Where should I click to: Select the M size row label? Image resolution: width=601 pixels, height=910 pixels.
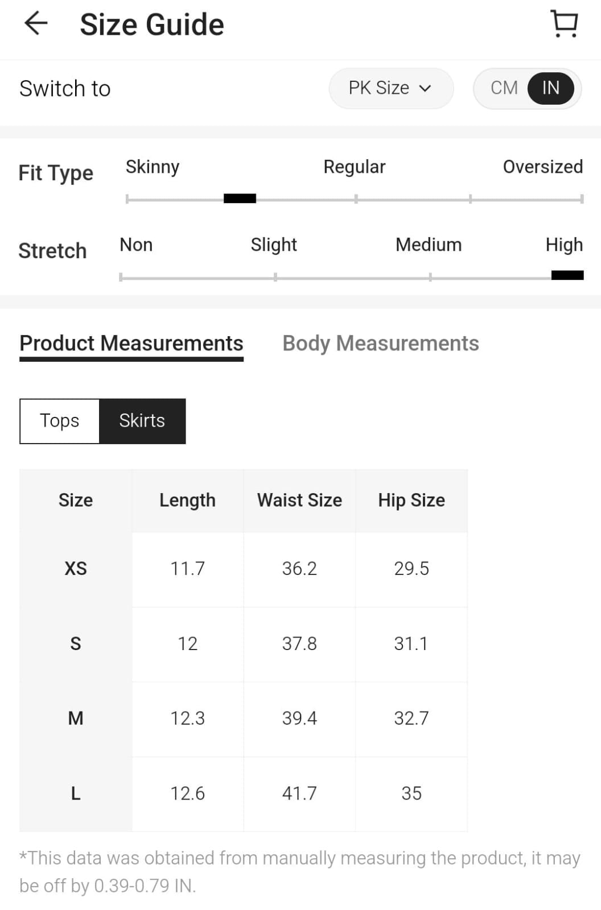click(76, 718)
